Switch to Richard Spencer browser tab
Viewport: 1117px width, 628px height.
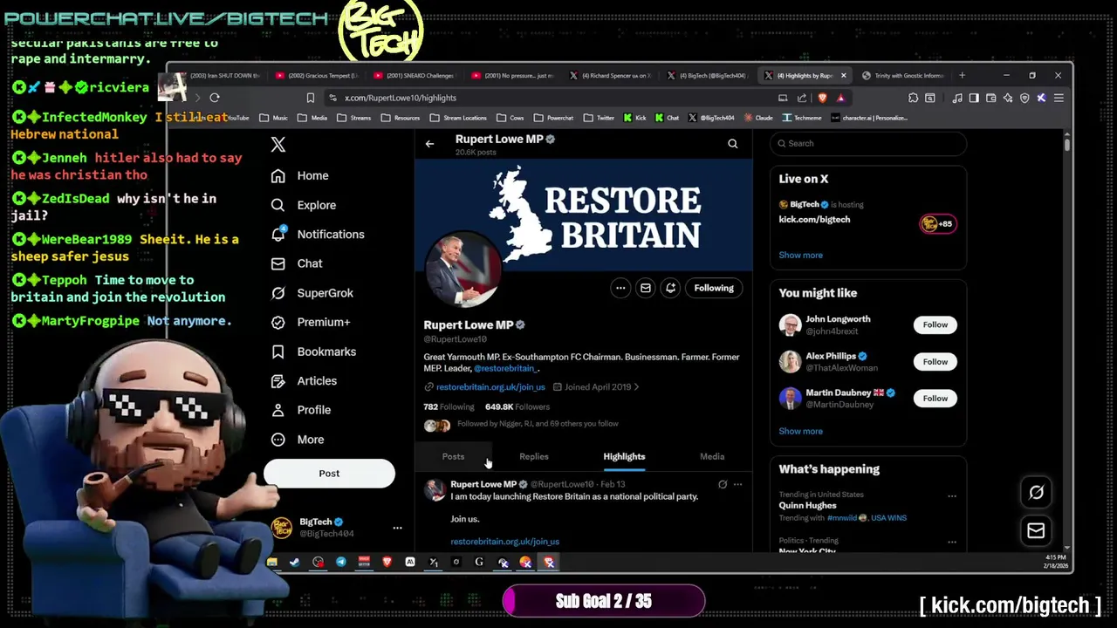(x=611, y=76)
